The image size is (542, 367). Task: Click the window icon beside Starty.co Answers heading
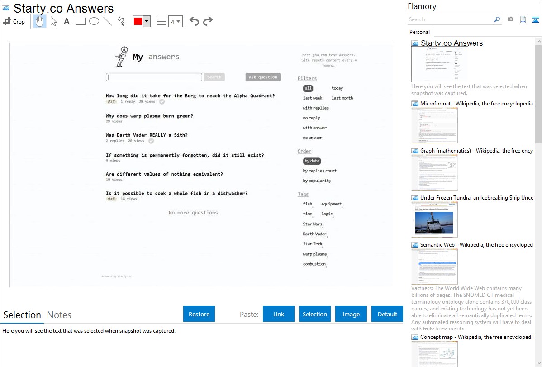coord(5,8)
